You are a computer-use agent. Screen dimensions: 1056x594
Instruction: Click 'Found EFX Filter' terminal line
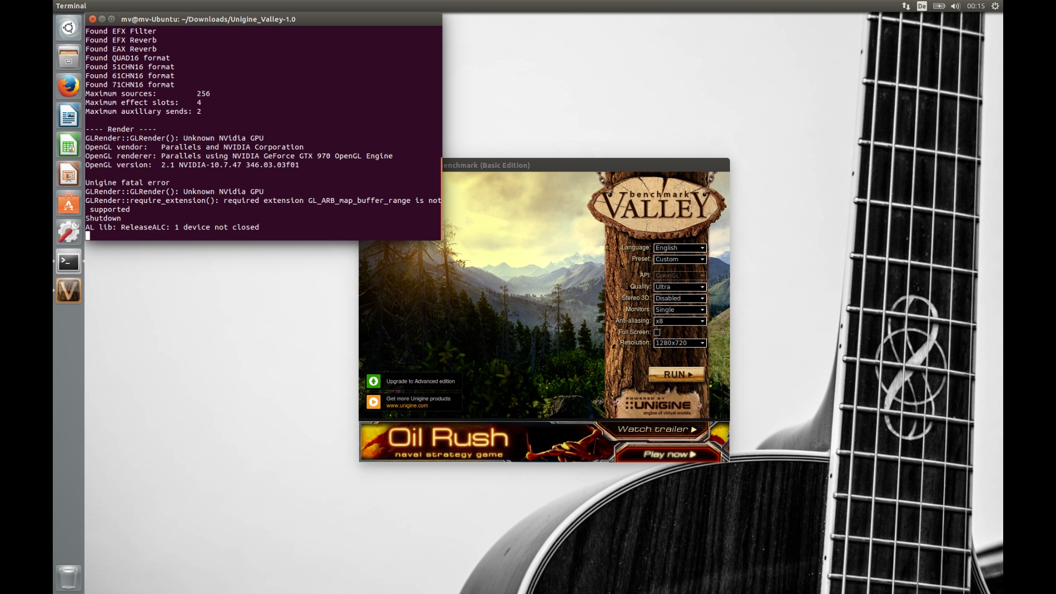tap(120, 31)
